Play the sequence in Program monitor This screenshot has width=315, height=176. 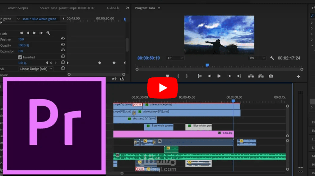(219, 76)
